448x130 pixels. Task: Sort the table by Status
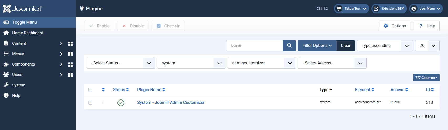tap(121, 90)
